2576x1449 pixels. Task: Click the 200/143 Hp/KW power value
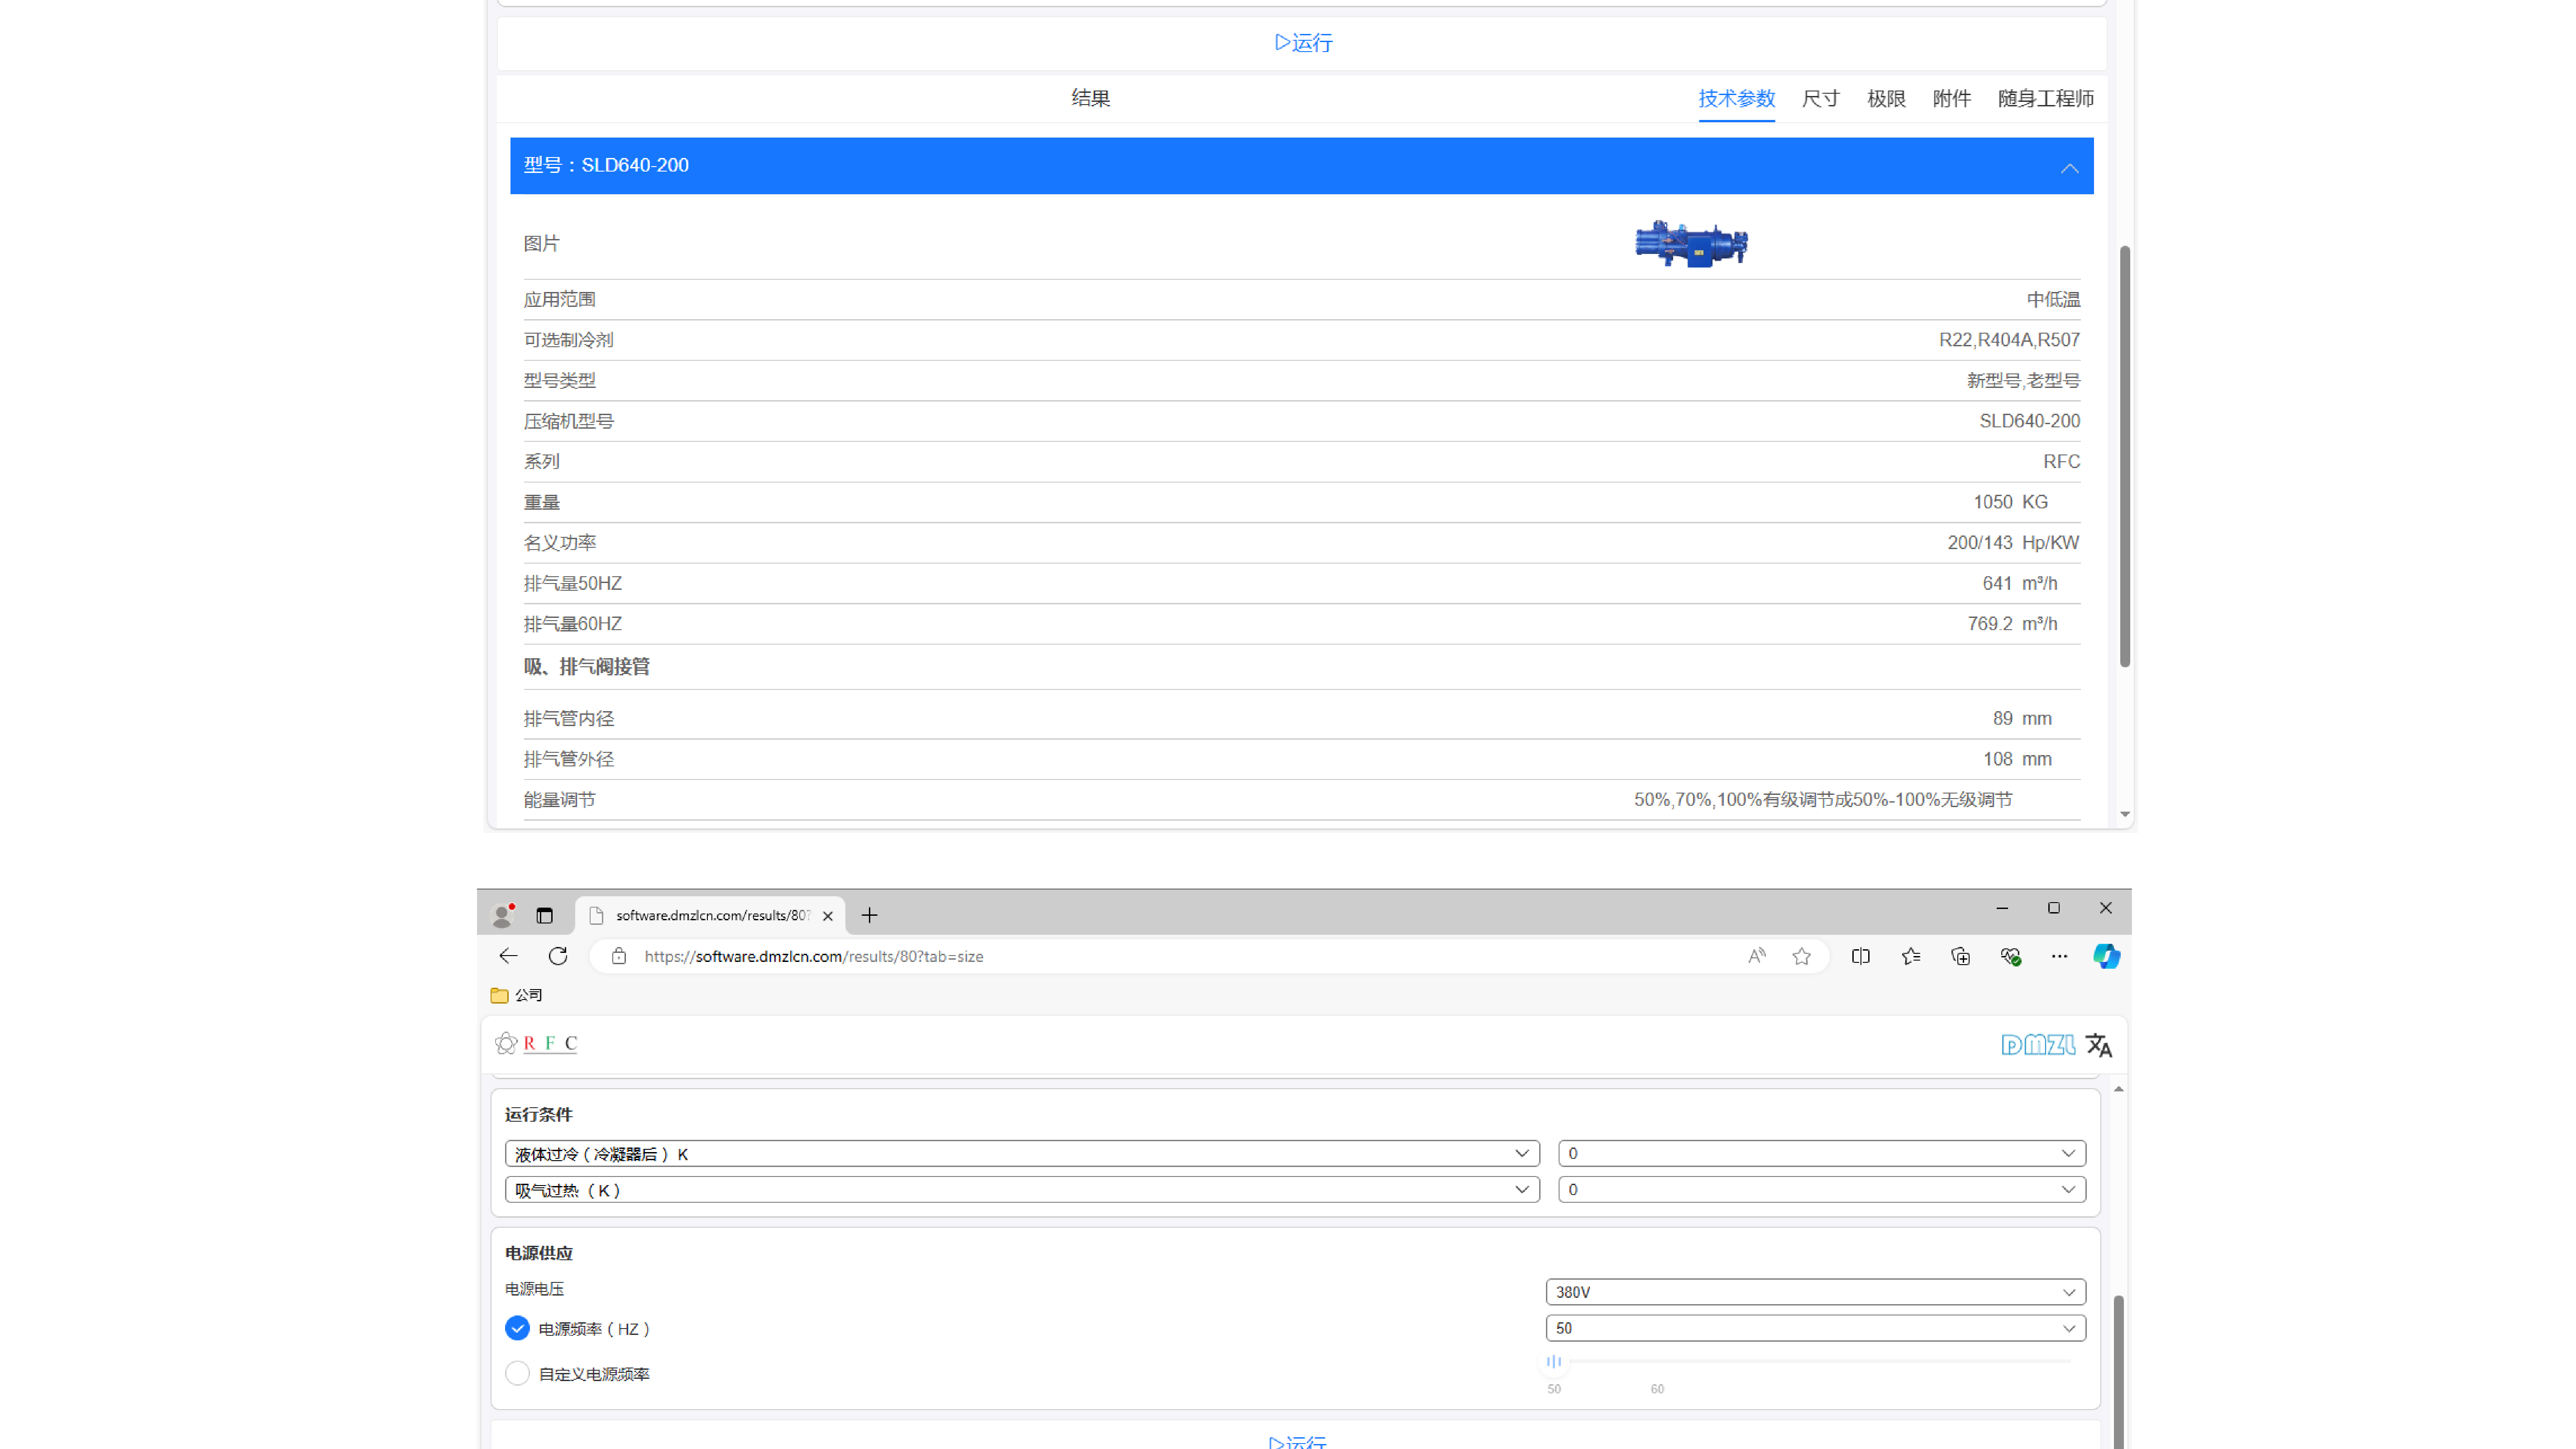[2013, 543]
